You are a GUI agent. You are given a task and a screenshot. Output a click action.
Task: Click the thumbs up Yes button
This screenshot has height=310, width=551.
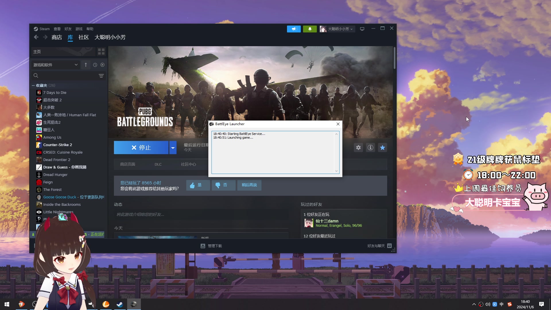198,185
